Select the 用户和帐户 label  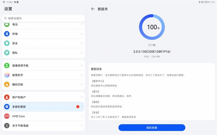coord(19,97)
